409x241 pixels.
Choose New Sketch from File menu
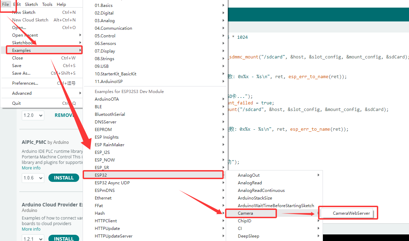coord(42,12)
